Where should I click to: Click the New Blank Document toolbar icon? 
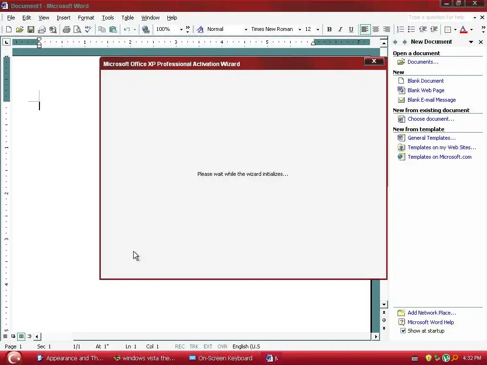coord(9,29)
